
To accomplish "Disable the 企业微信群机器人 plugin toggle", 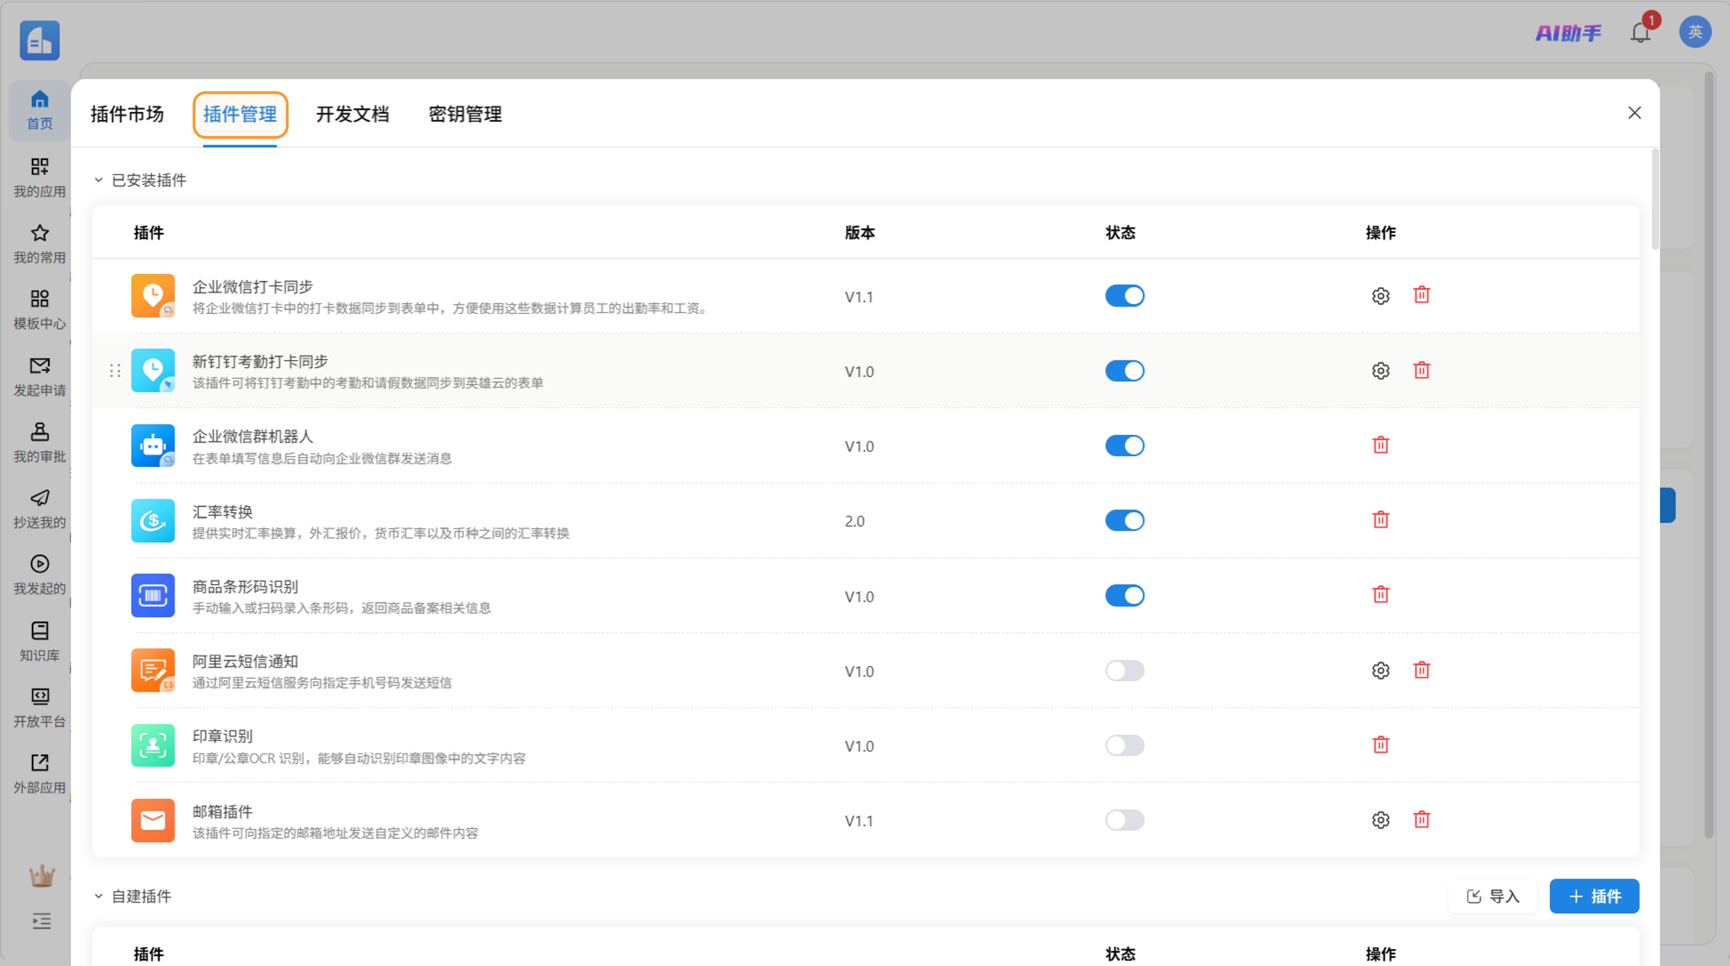I will [1124, 445].
